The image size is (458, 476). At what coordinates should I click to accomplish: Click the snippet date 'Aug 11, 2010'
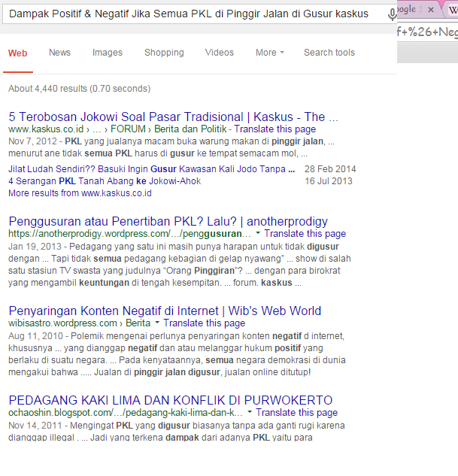(35, 336)
